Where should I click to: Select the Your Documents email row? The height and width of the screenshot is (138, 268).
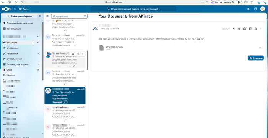click(65, 96)
